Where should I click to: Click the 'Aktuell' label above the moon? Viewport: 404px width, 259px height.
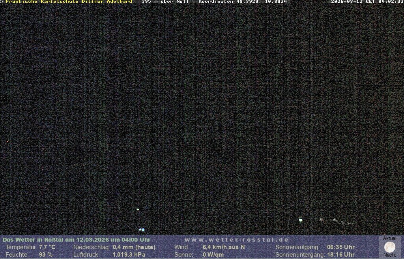pos(390,238)
